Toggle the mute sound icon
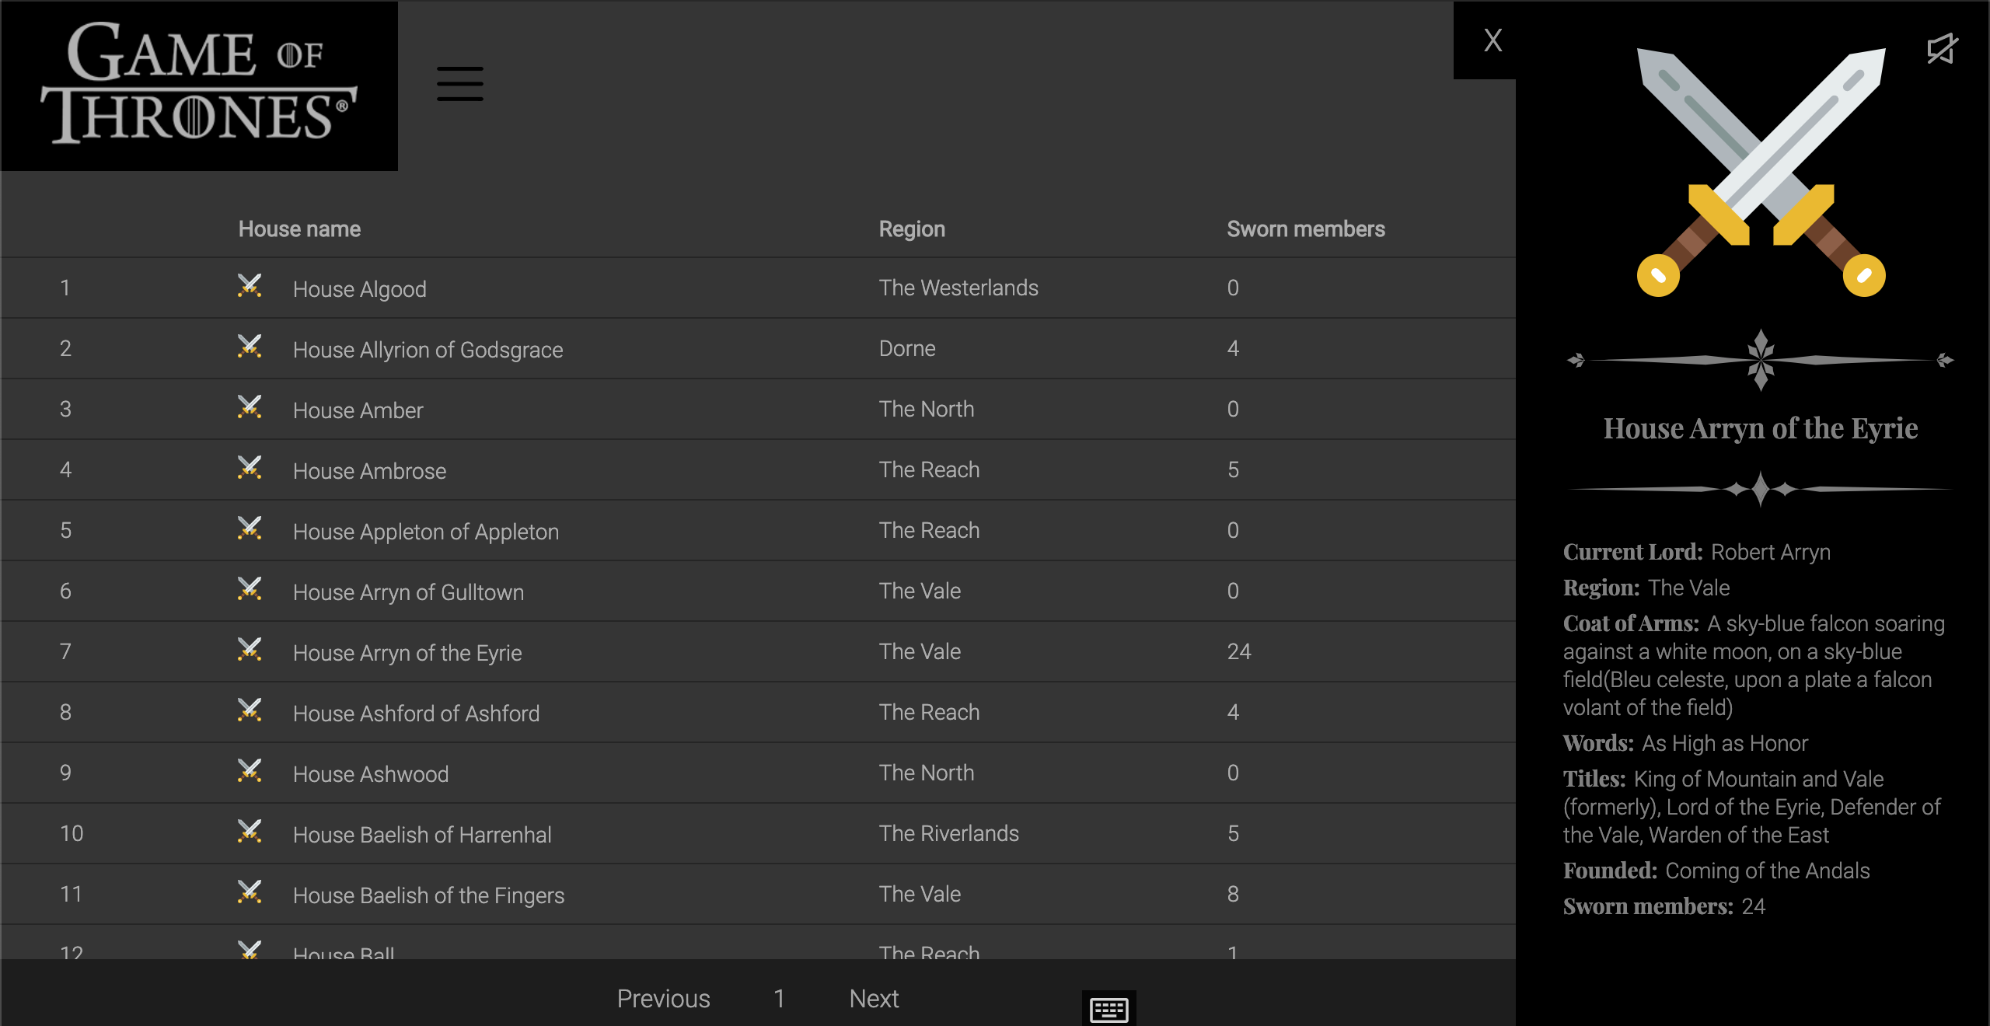Image resolution: width=1990 pixels, height=1026 pixels. [x=1941, y=49]
